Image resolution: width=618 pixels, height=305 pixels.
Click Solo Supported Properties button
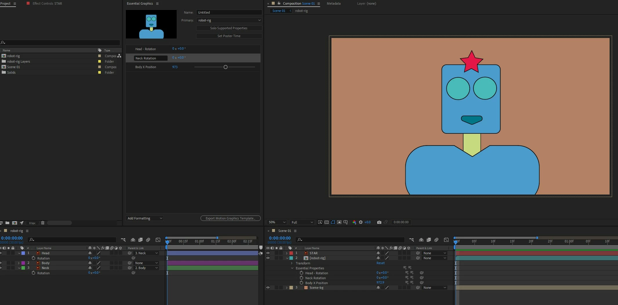point(229,28)
